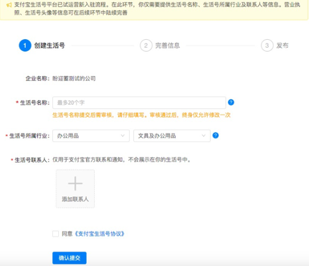Click step 1 circle 创建生活号
This screenshot has height=266, width=309.
click(x=25, y=45)
